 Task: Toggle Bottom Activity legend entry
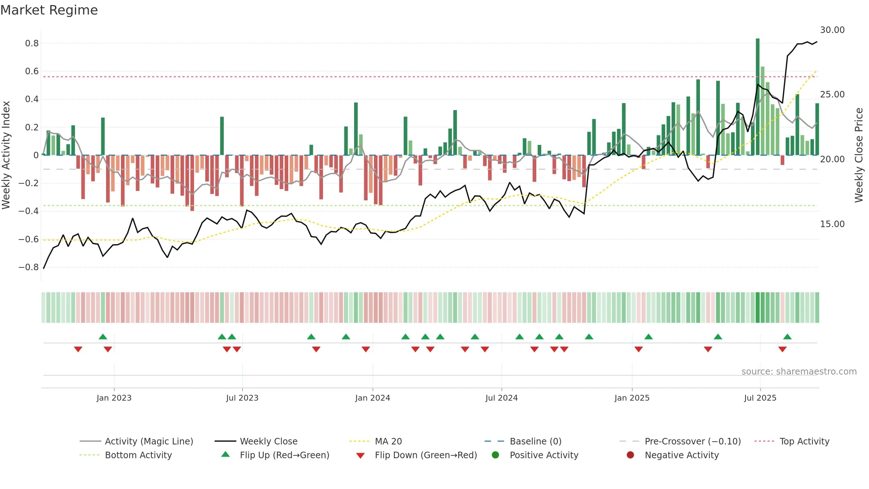(x=126, y=455)
